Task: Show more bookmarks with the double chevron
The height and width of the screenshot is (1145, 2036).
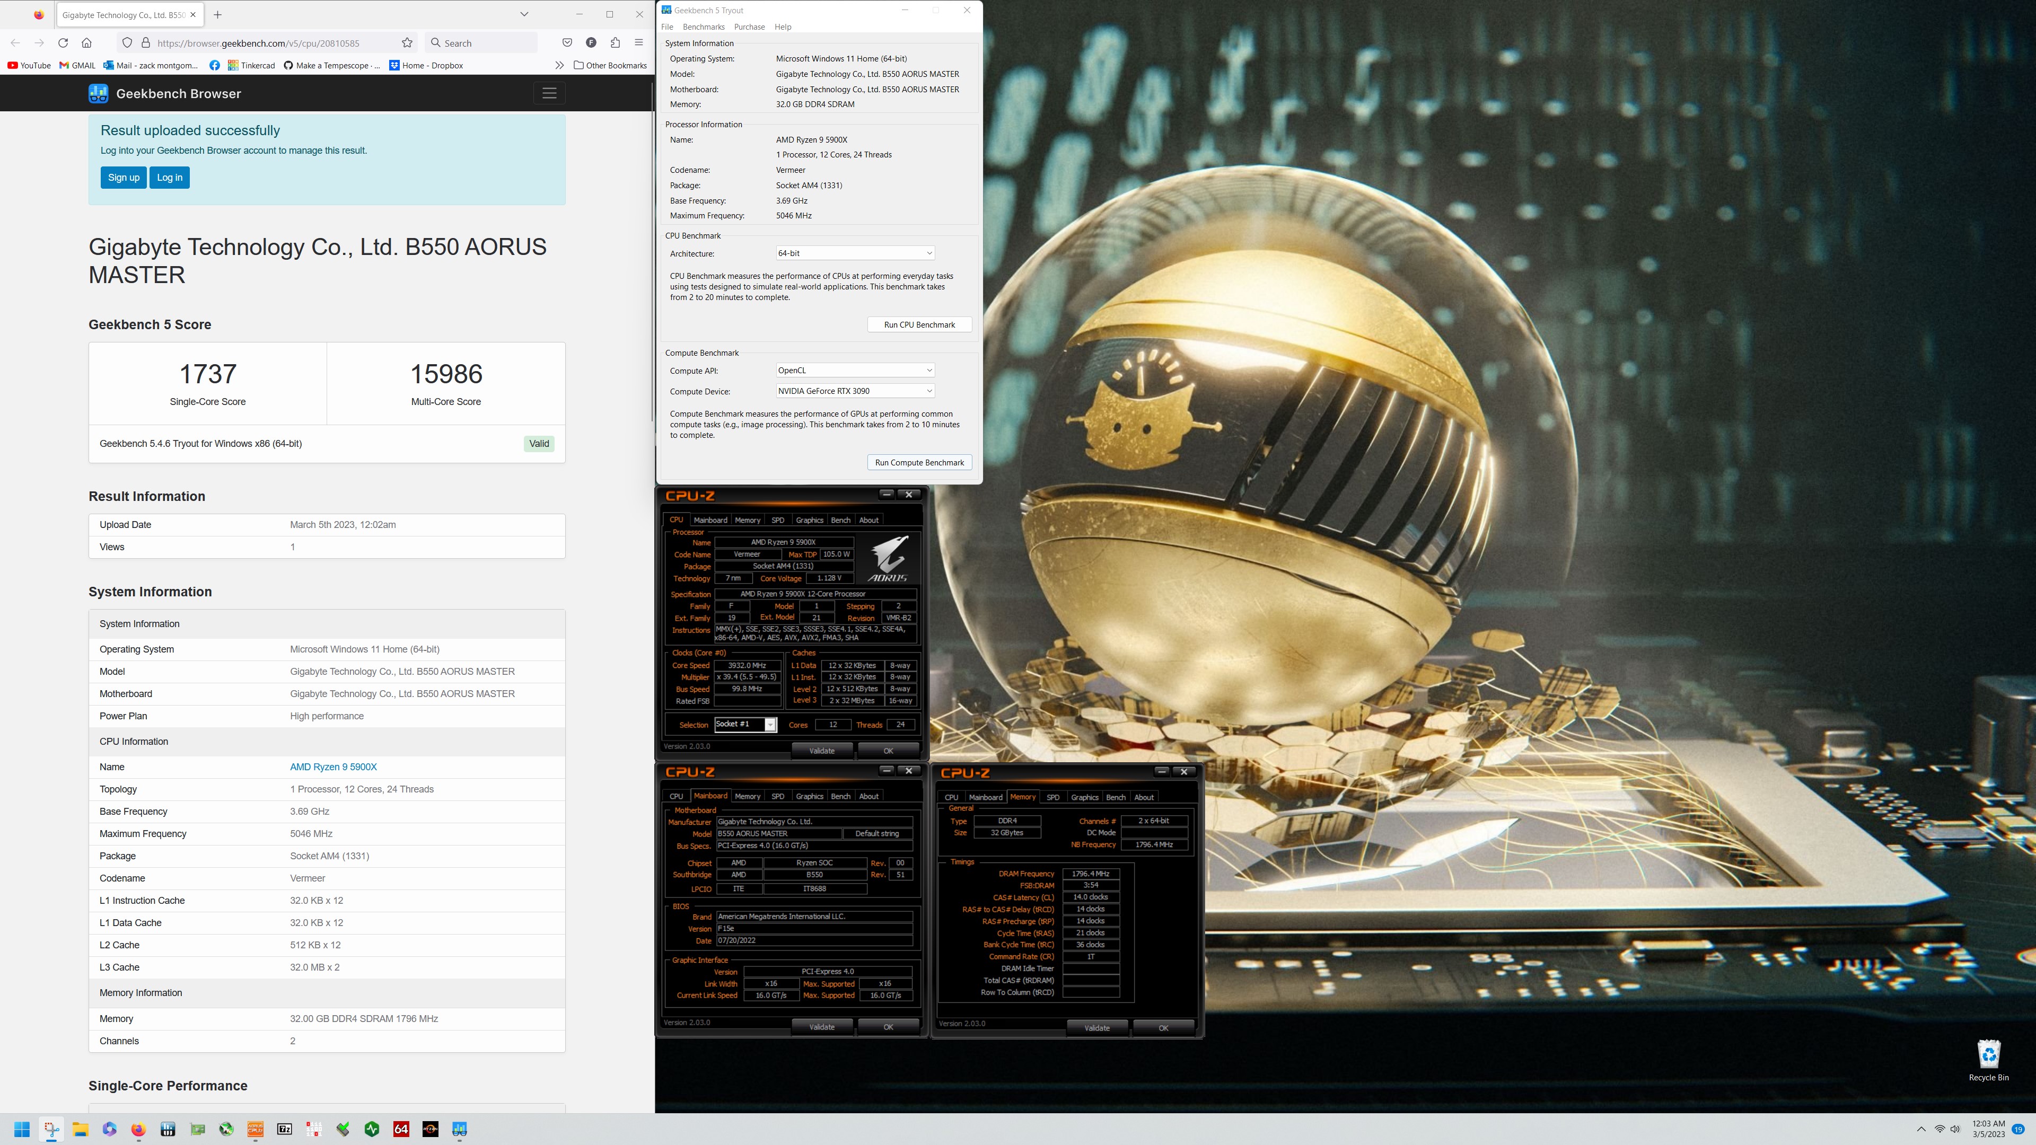Action: [559, 66]
